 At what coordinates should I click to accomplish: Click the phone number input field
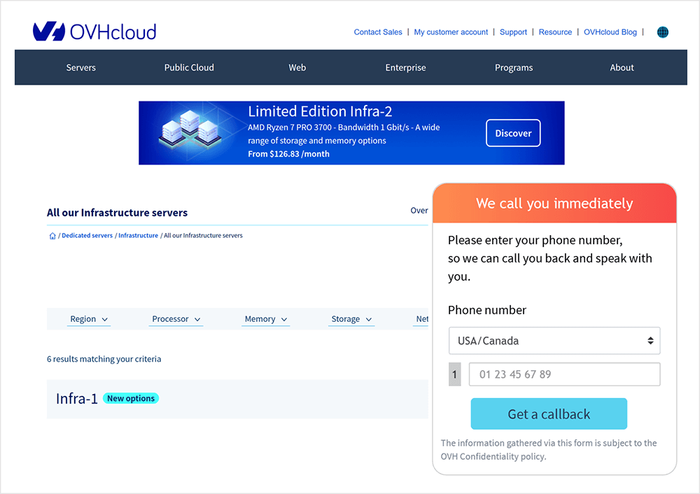coord(564,374)
